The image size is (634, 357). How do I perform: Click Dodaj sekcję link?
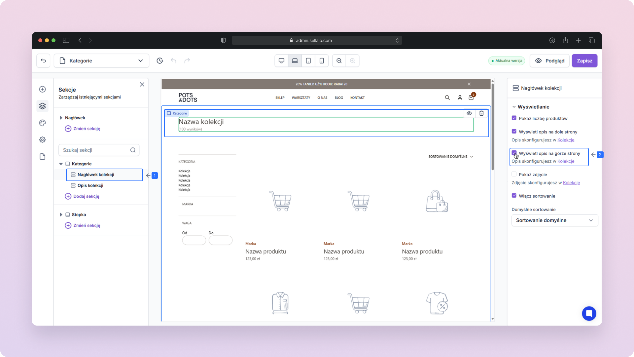pos(86,196)
